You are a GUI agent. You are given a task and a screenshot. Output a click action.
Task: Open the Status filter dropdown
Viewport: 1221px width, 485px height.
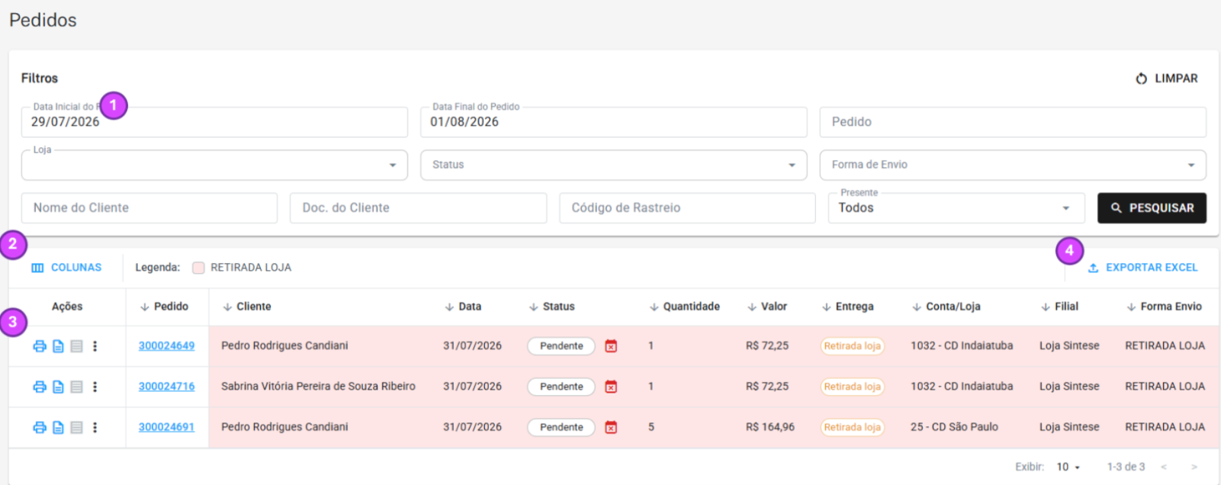(x=613, y=165)
